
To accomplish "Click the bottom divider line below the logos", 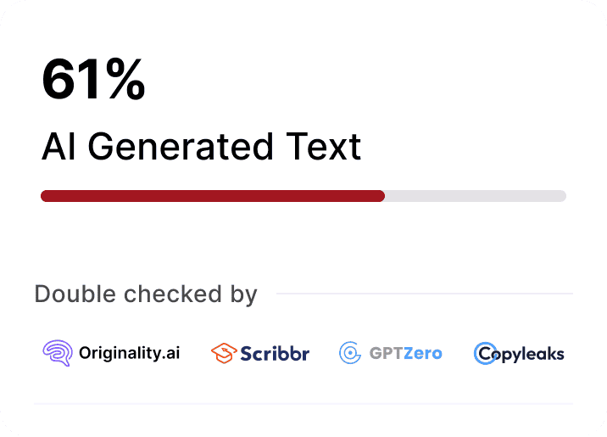I will click(303, 404).
